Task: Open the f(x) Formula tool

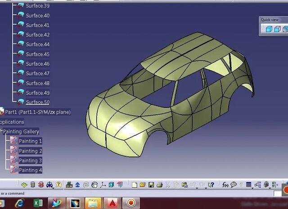Action: coord(225,185)
